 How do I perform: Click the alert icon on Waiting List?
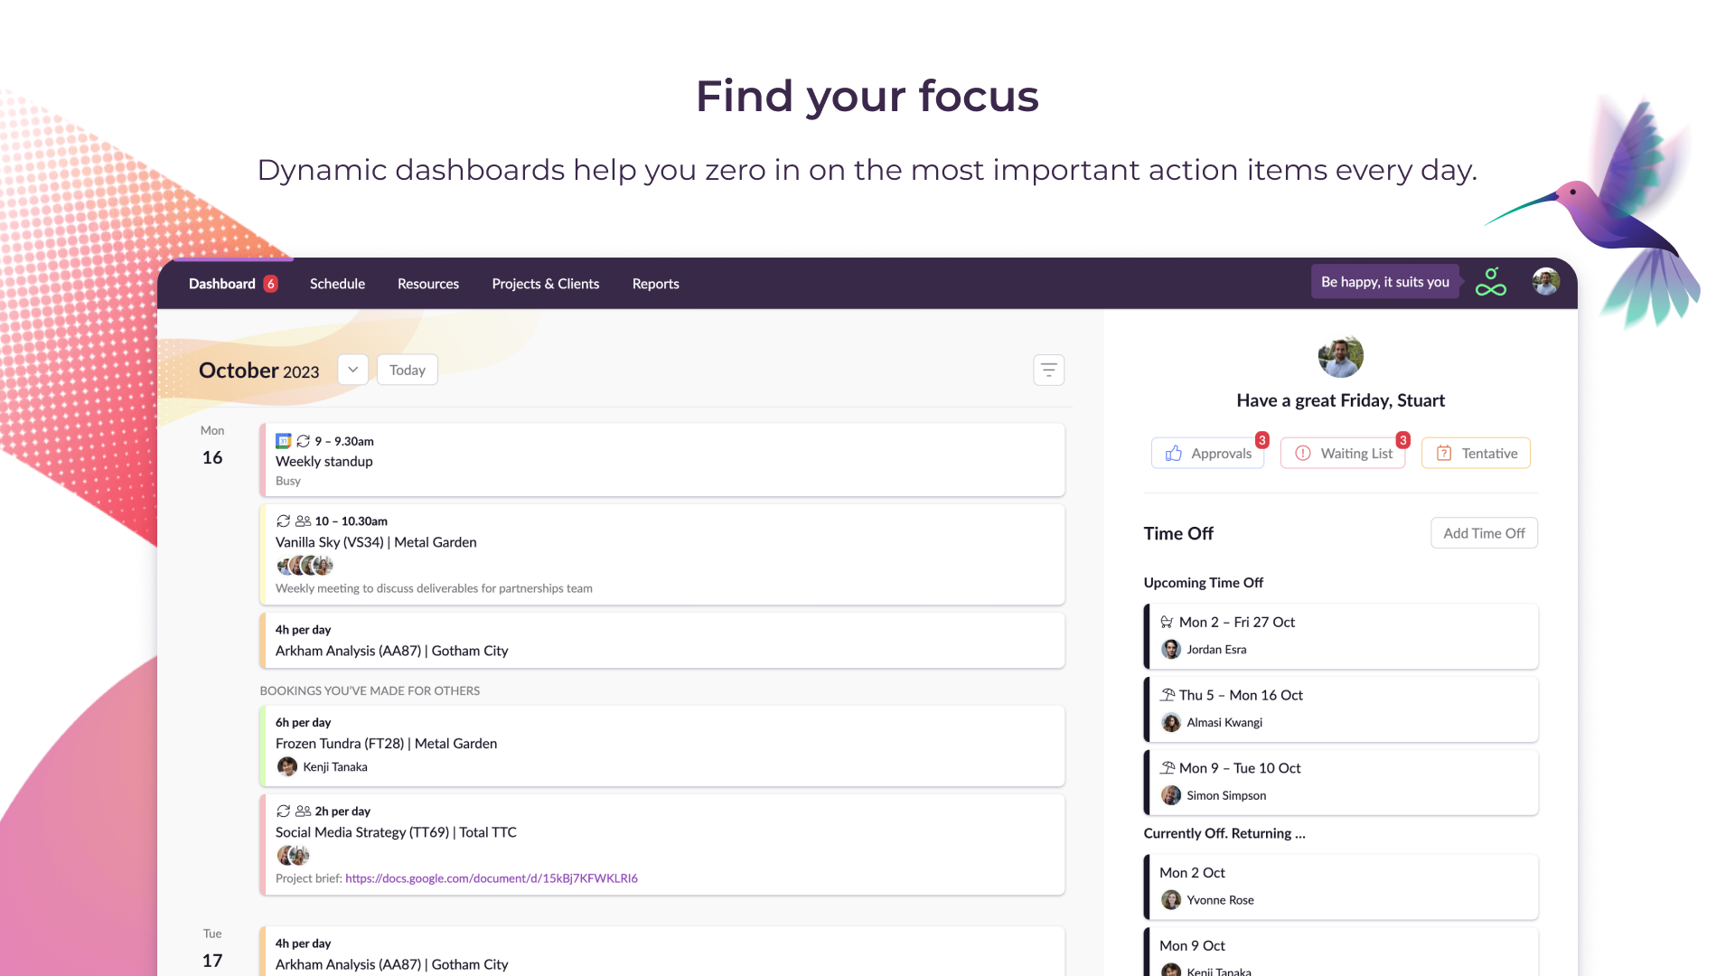click(x=1302, y=454)
